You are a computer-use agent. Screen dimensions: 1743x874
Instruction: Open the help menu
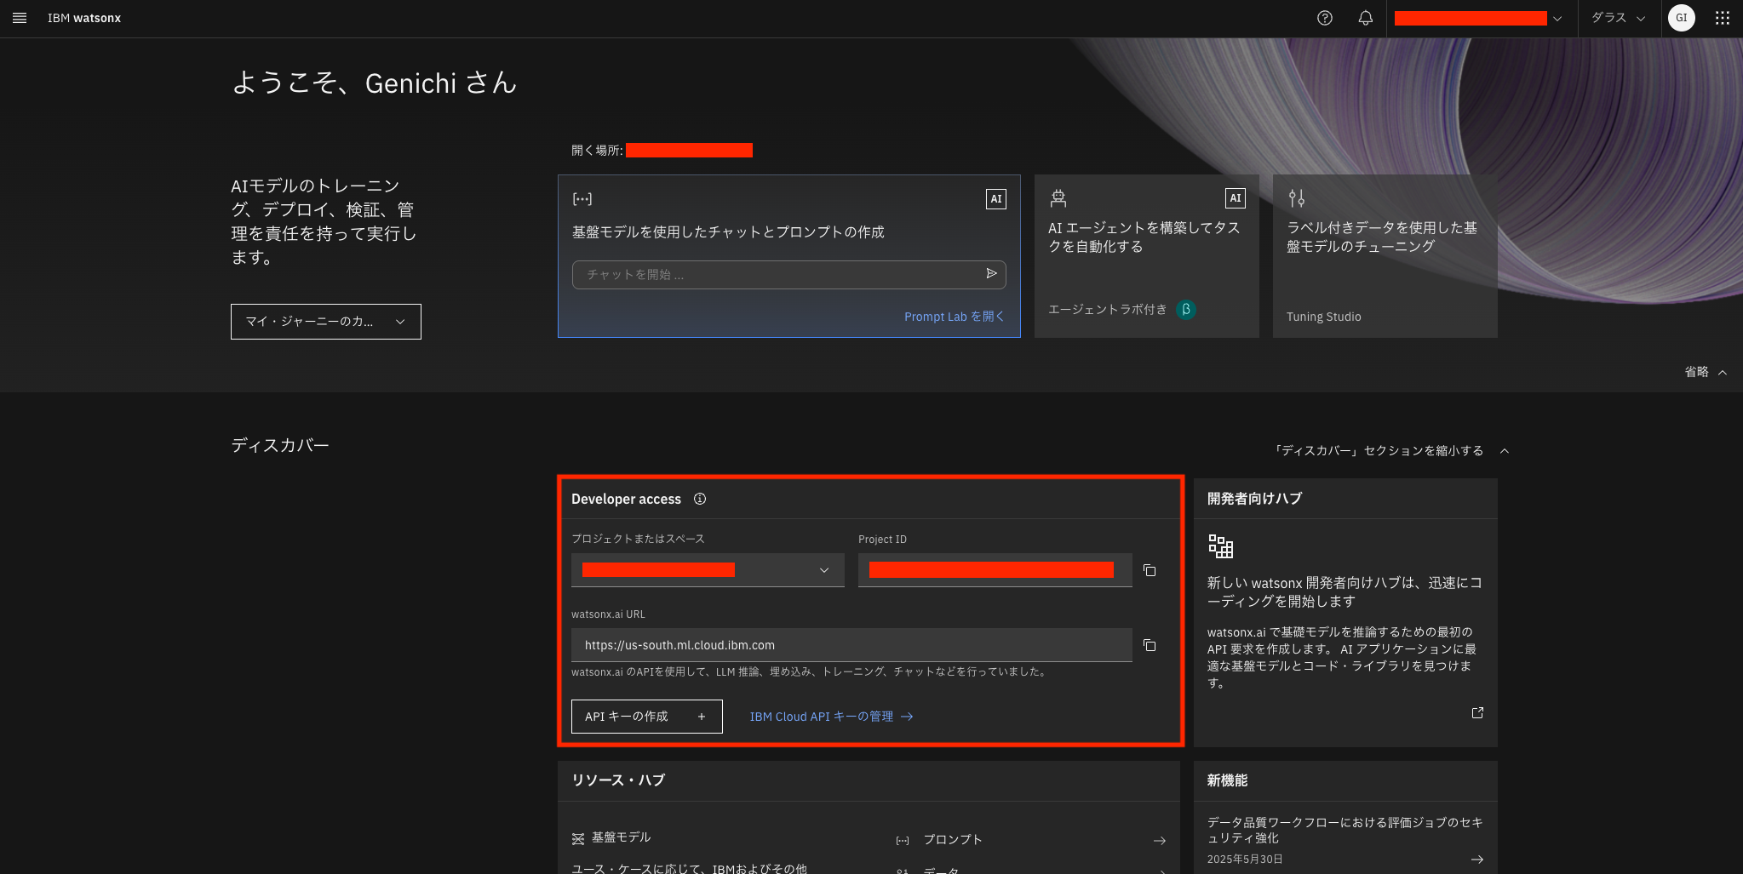(x=1323, y=17)
